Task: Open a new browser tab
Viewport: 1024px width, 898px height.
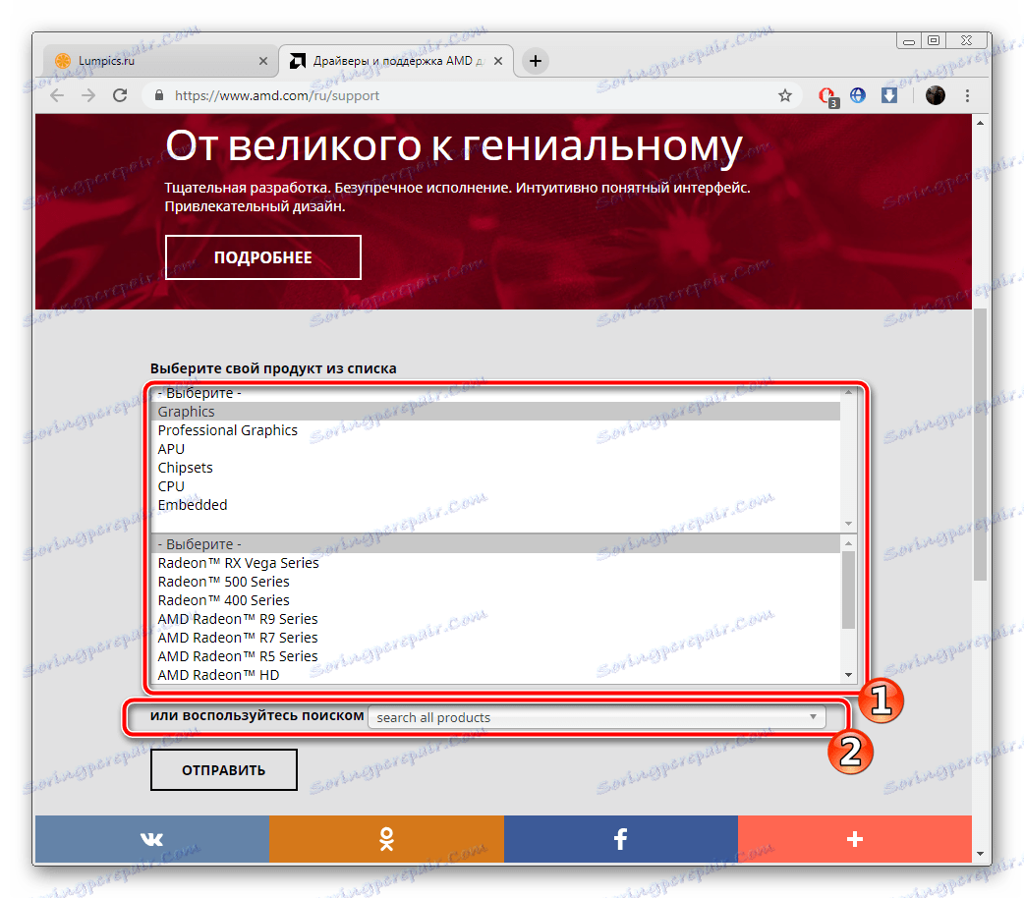Action: tap(534, 60)
